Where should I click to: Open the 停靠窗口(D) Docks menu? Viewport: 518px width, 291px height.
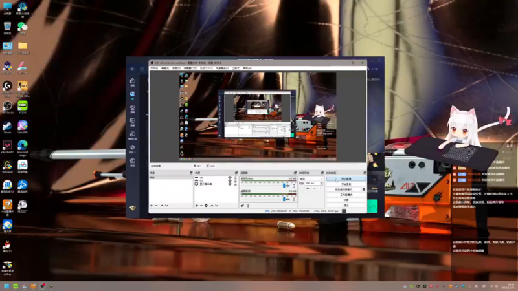[x=190, y=69]
